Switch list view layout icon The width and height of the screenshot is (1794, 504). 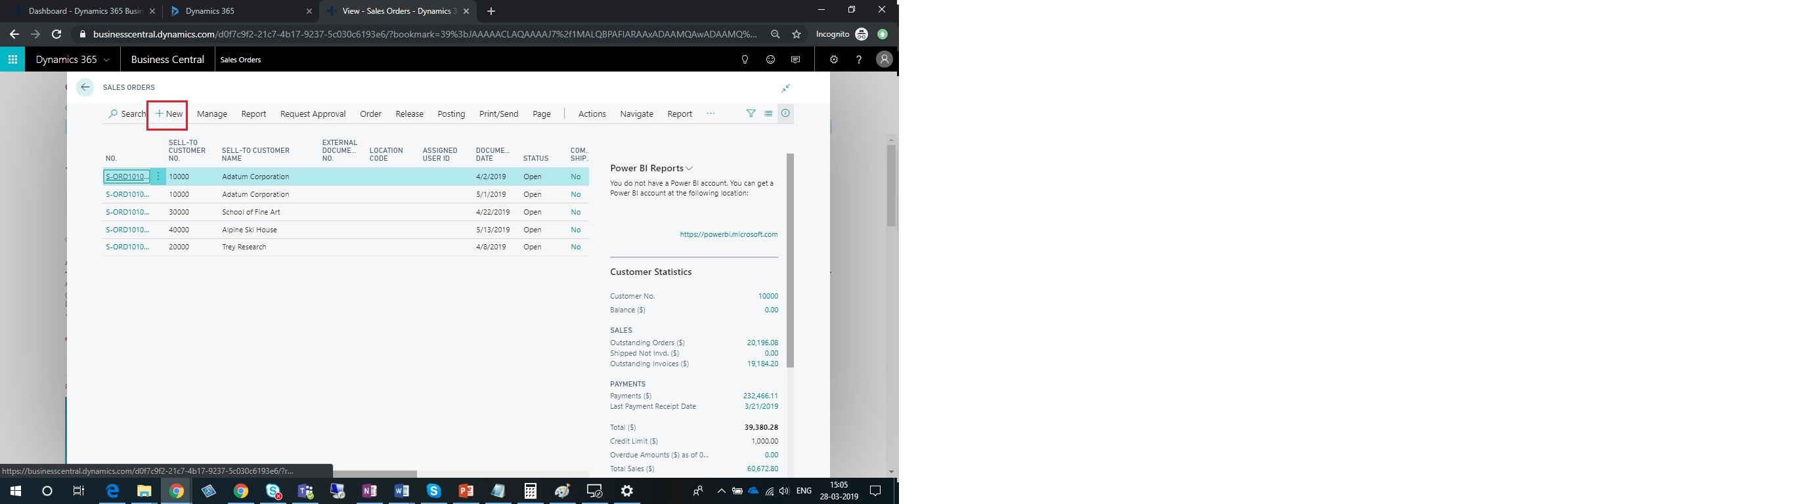[768, 114]
